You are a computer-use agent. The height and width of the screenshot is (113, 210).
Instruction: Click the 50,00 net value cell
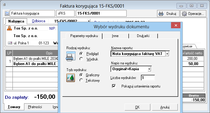point(193,64)
